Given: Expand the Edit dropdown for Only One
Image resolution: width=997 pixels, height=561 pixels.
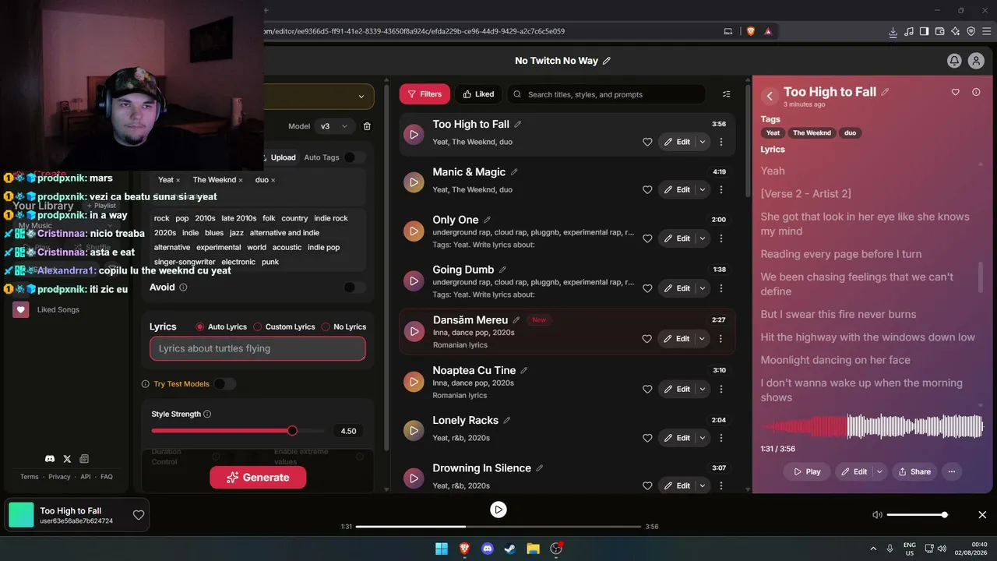Looking at the screenshot, I should 703,238.
